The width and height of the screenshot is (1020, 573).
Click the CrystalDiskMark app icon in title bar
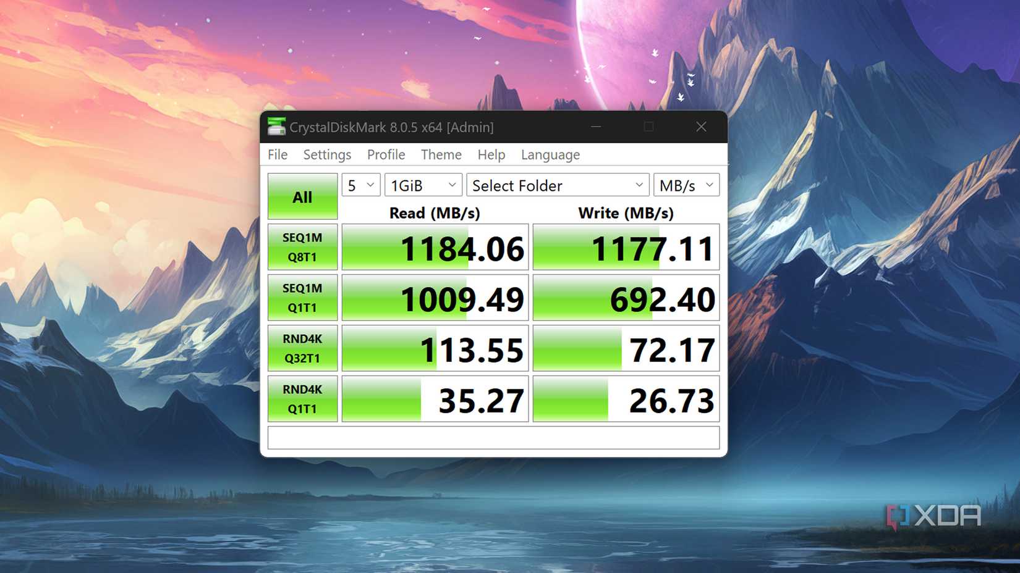[276, 127]
